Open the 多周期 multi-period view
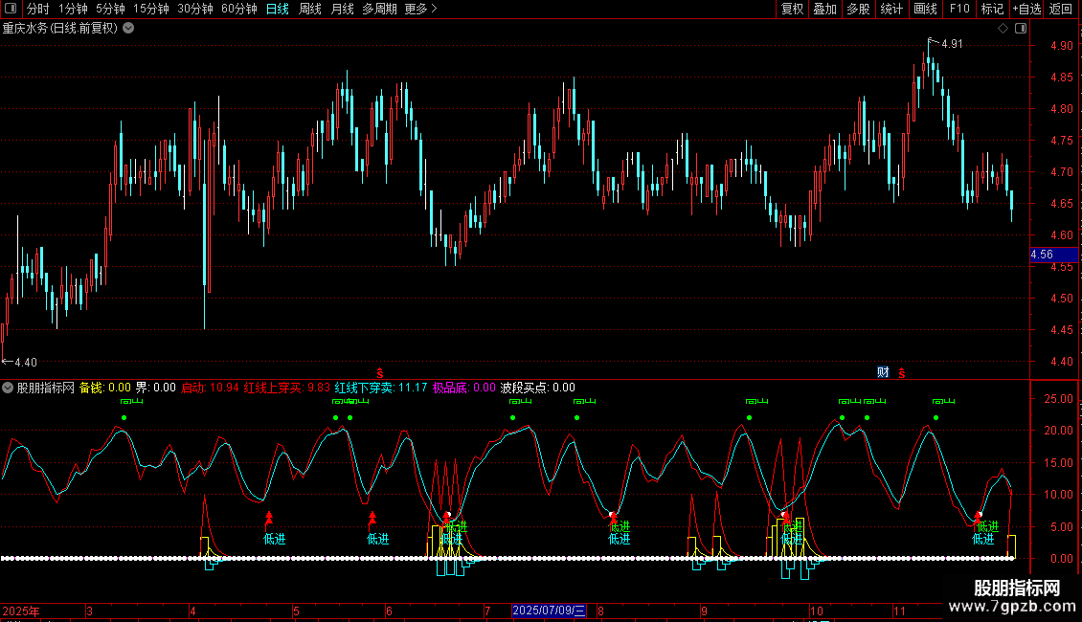1082x622 pixels. pos(379,9)
